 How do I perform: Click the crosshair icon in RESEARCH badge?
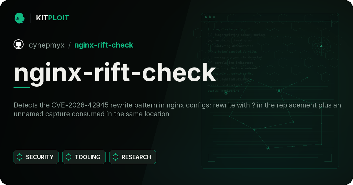click(x=116, y=157)
